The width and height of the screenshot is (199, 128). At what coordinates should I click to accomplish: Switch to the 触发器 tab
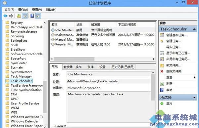[68, 67]
